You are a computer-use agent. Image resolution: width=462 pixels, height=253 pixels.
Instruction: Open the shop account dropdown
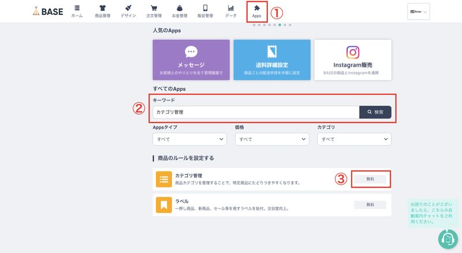pos(418,12)
